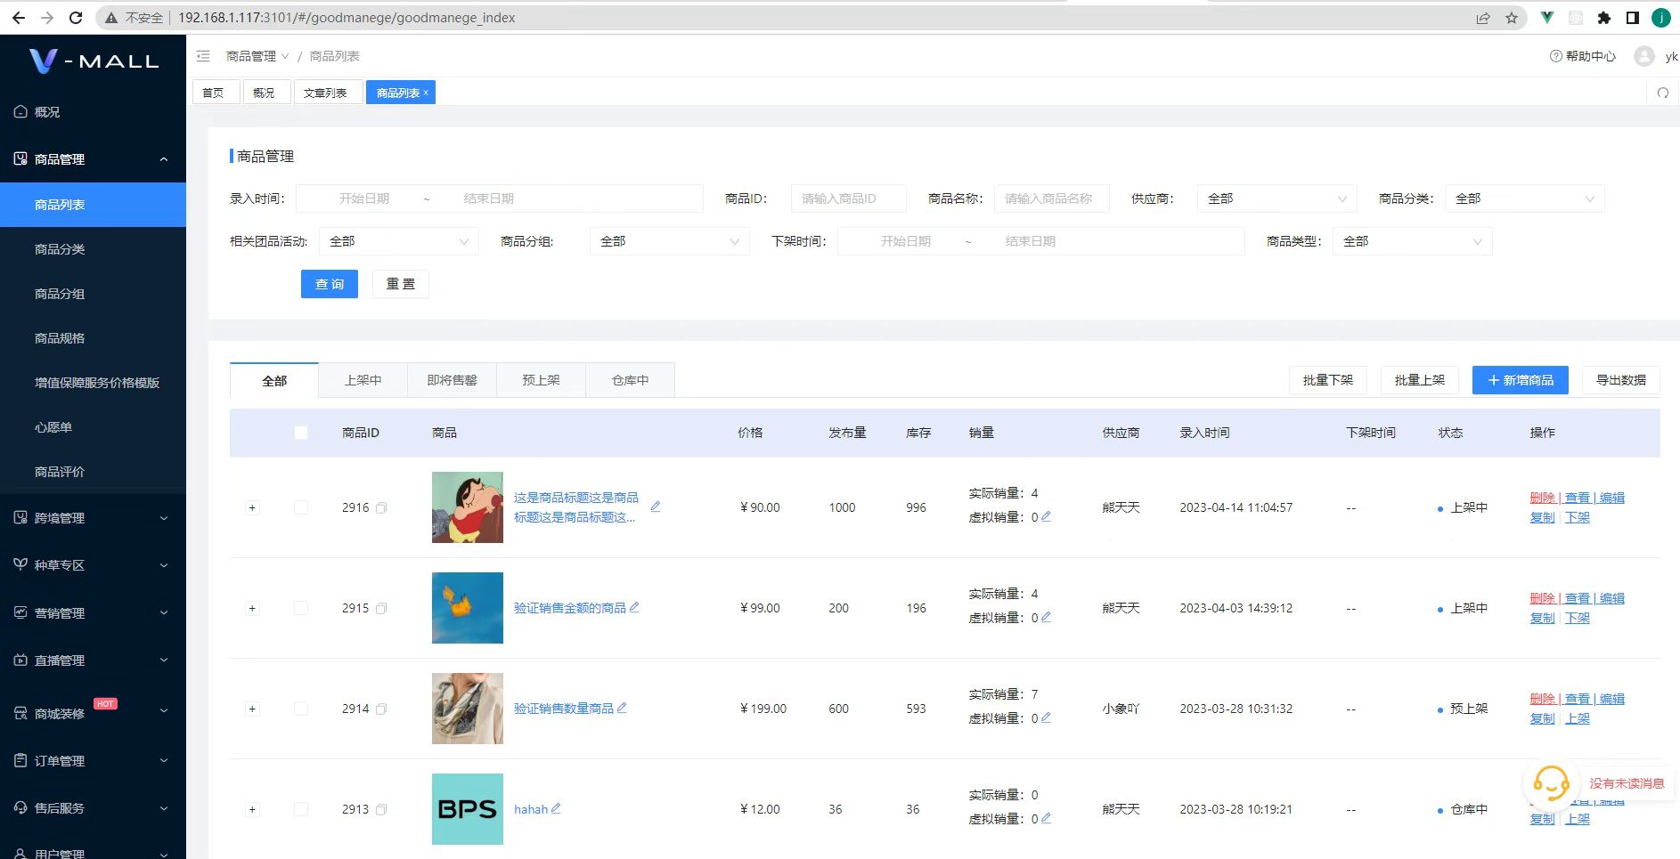Copy product ID 2915 with copy icon

coord(381,609)
